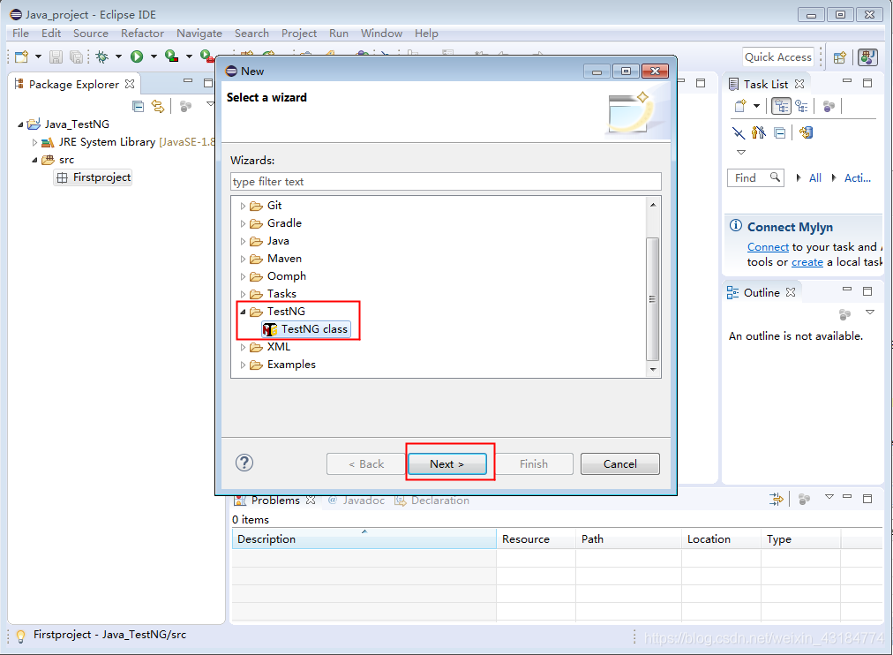The image size is (893, 655).
Task: Select the Java perspective icon
Action: click(x=867, y=57)
